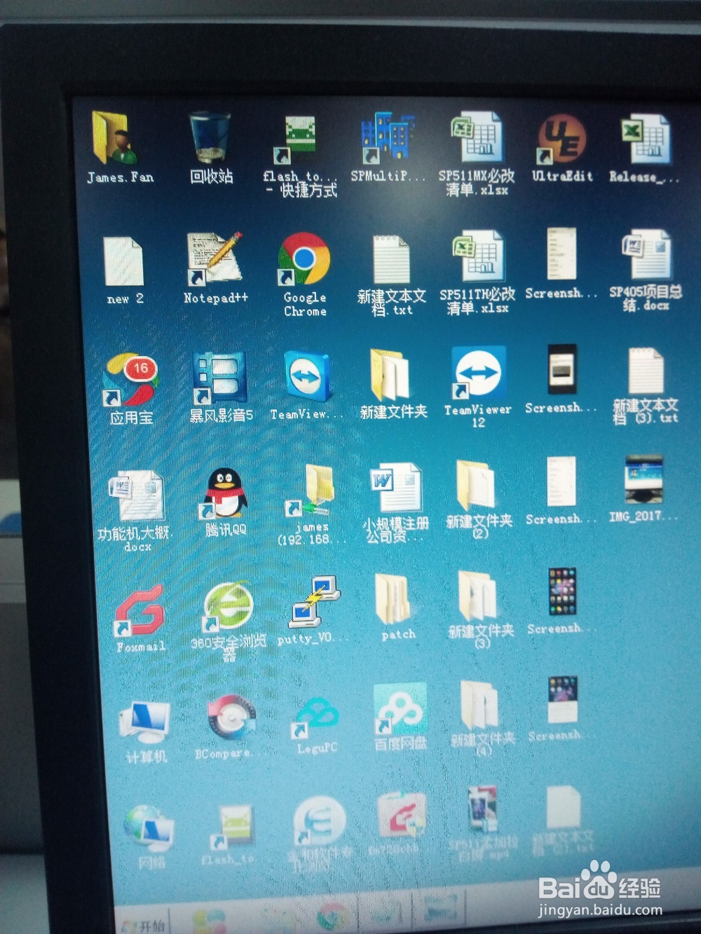Open SP405项目总结.docx document

(x=645, y=270)
